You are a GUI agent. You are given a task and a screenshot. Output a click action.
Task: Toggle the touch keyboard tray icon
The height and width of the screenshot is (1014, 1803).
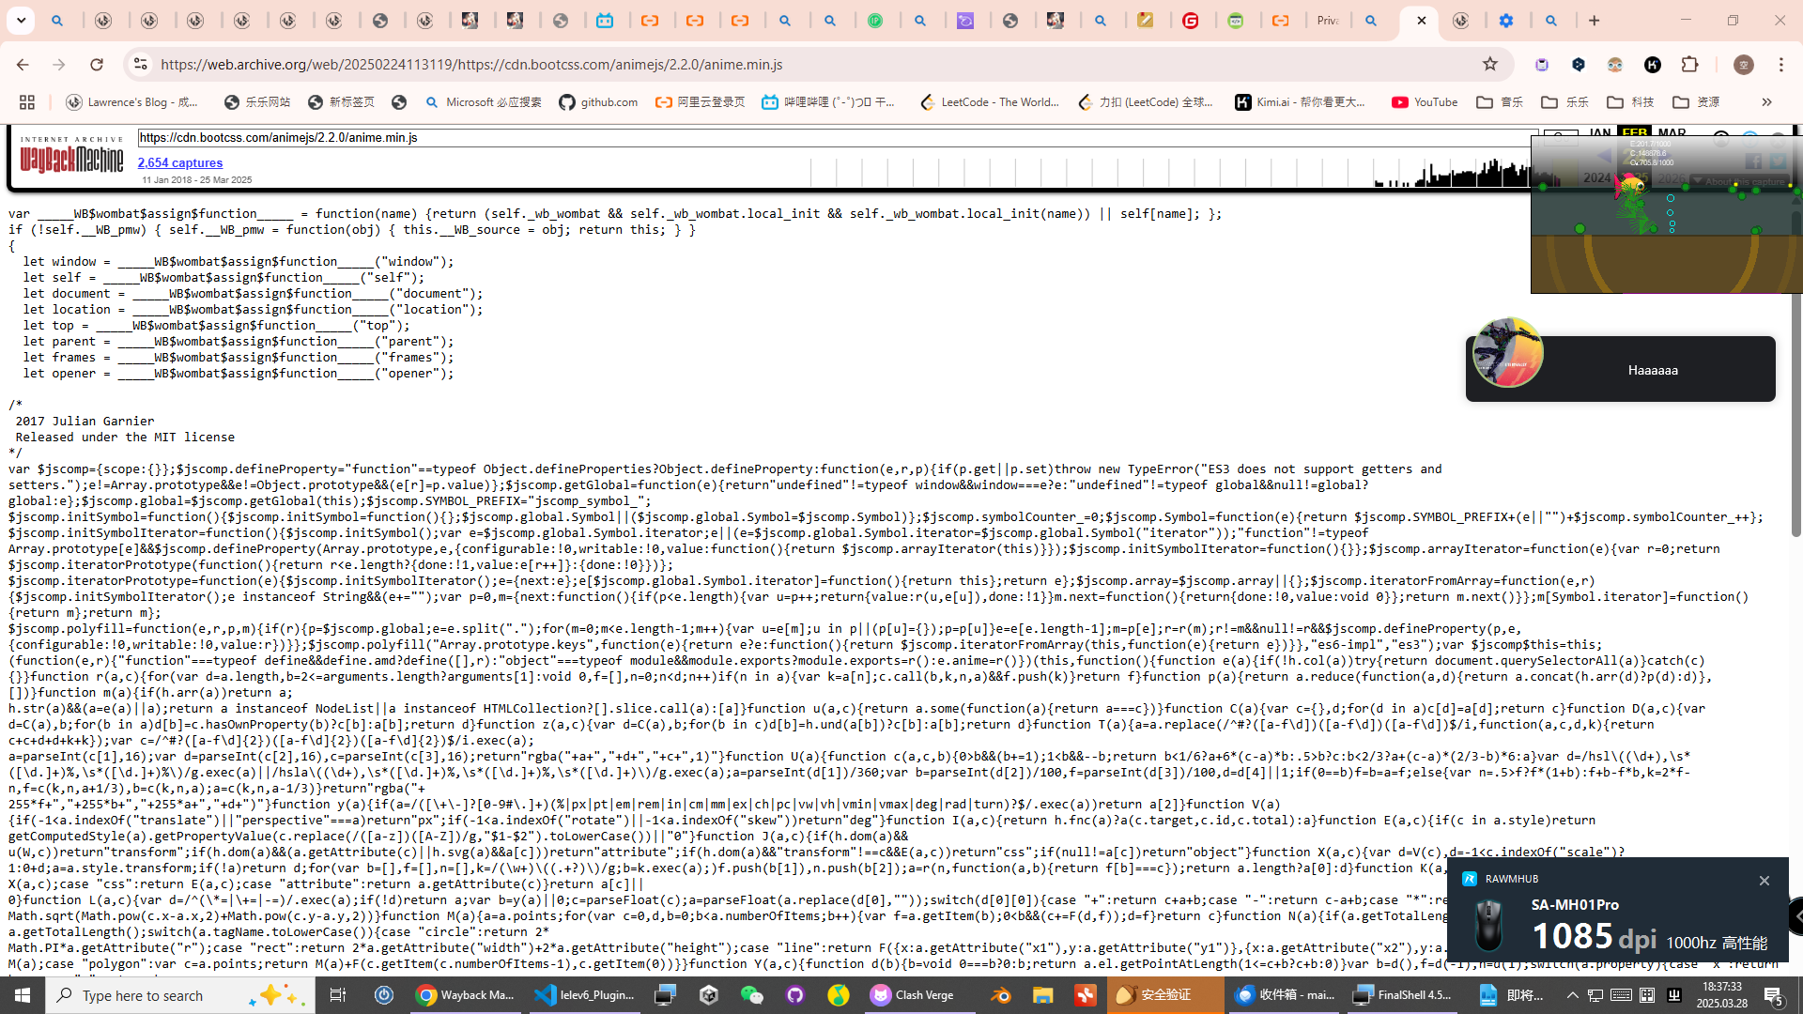(1621, 995)
